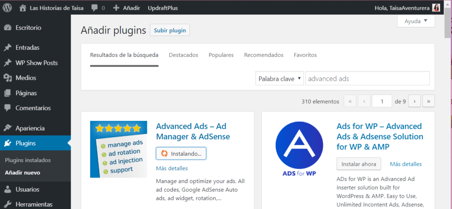The width and height of the screenshot is (452, 209).
Task: Click the plugin search field
Action: click(368, 78)
